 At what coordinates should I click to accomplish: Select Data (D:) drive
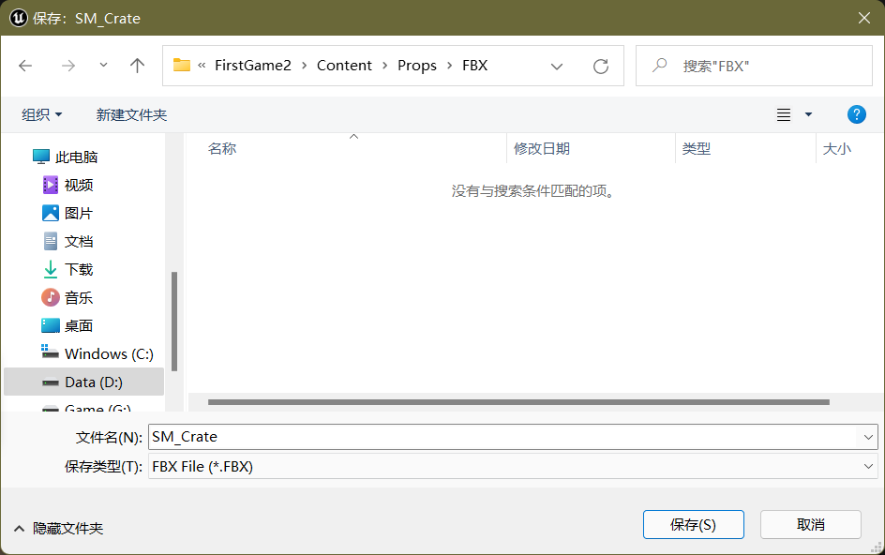click(83, 382)
